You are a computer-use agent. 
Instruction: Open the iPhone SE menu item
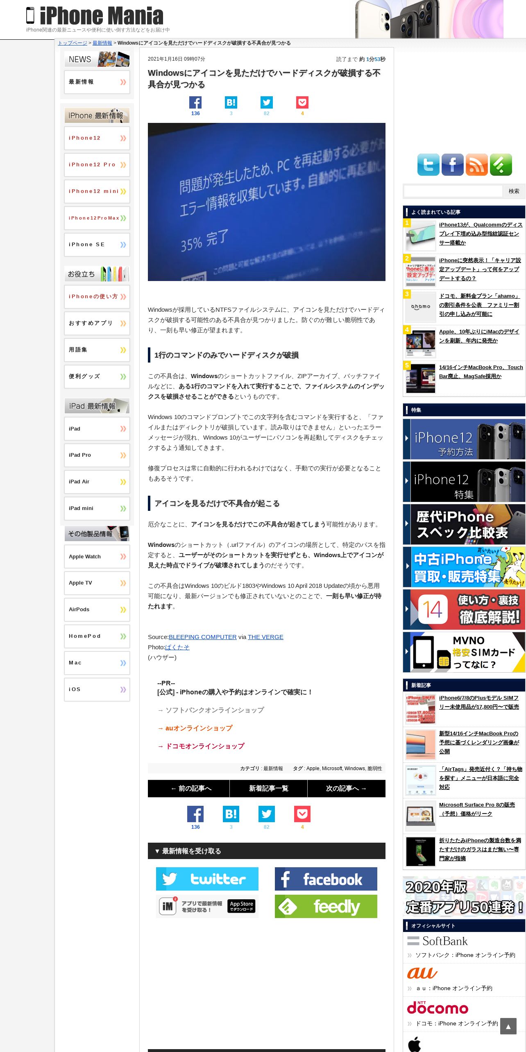(97, 245)
